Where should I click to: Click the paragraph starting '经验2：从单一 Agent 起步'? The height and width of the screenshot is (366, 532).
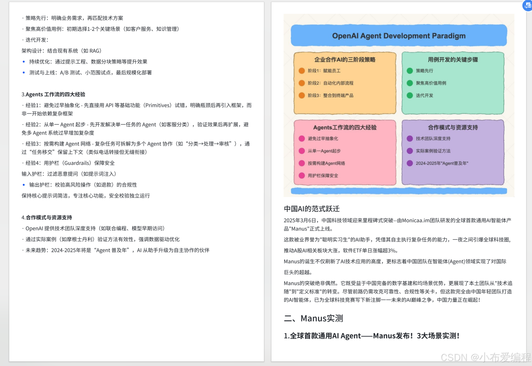tap(135, 128)
